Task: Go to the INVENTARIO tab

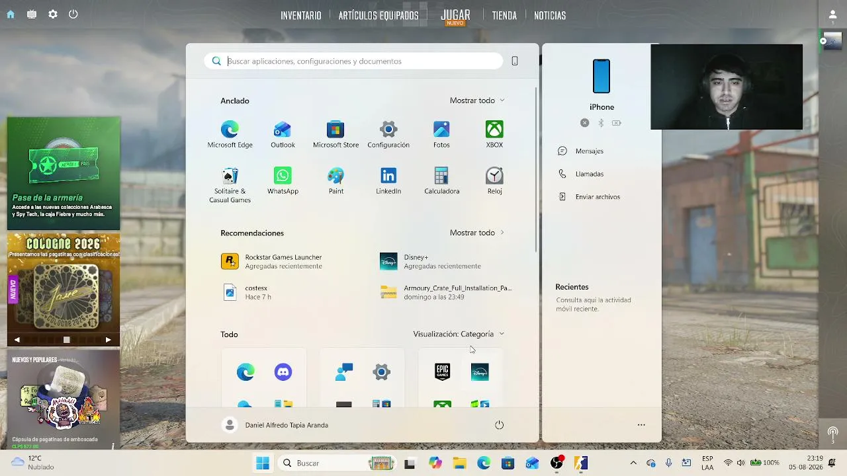Action: tap(301, 16)
